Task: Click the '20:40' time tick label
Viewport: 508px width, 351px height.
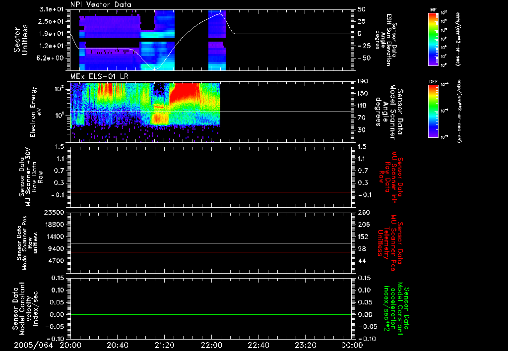Action: (118, 346)
